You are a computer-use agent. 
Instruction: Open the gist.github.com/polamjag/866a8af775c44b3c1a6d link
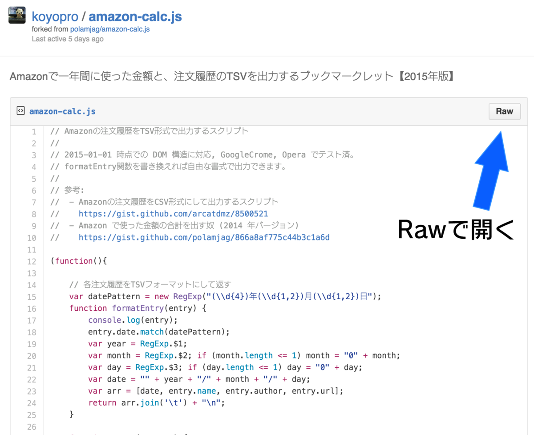point(204,237)
